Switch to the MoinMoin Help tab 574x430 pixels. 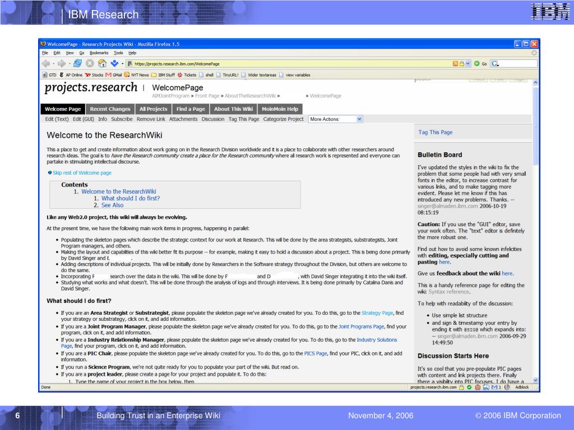280,109
